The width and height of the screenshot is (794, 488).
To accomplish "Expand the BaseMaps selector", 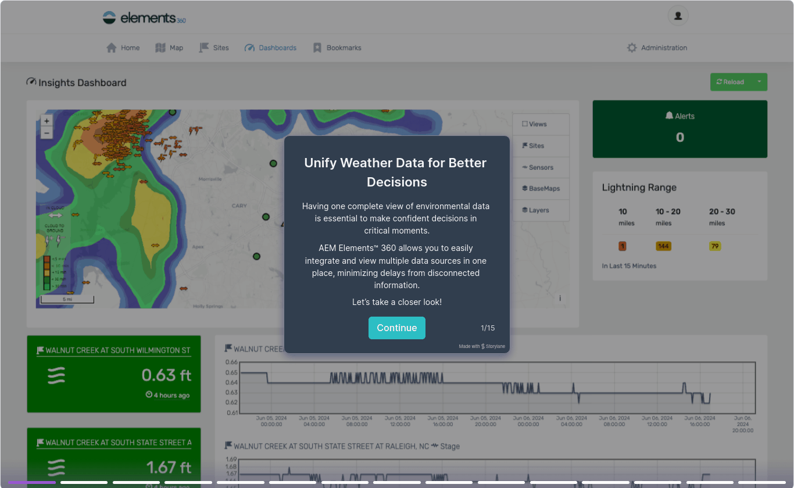I will click(540, 188).
